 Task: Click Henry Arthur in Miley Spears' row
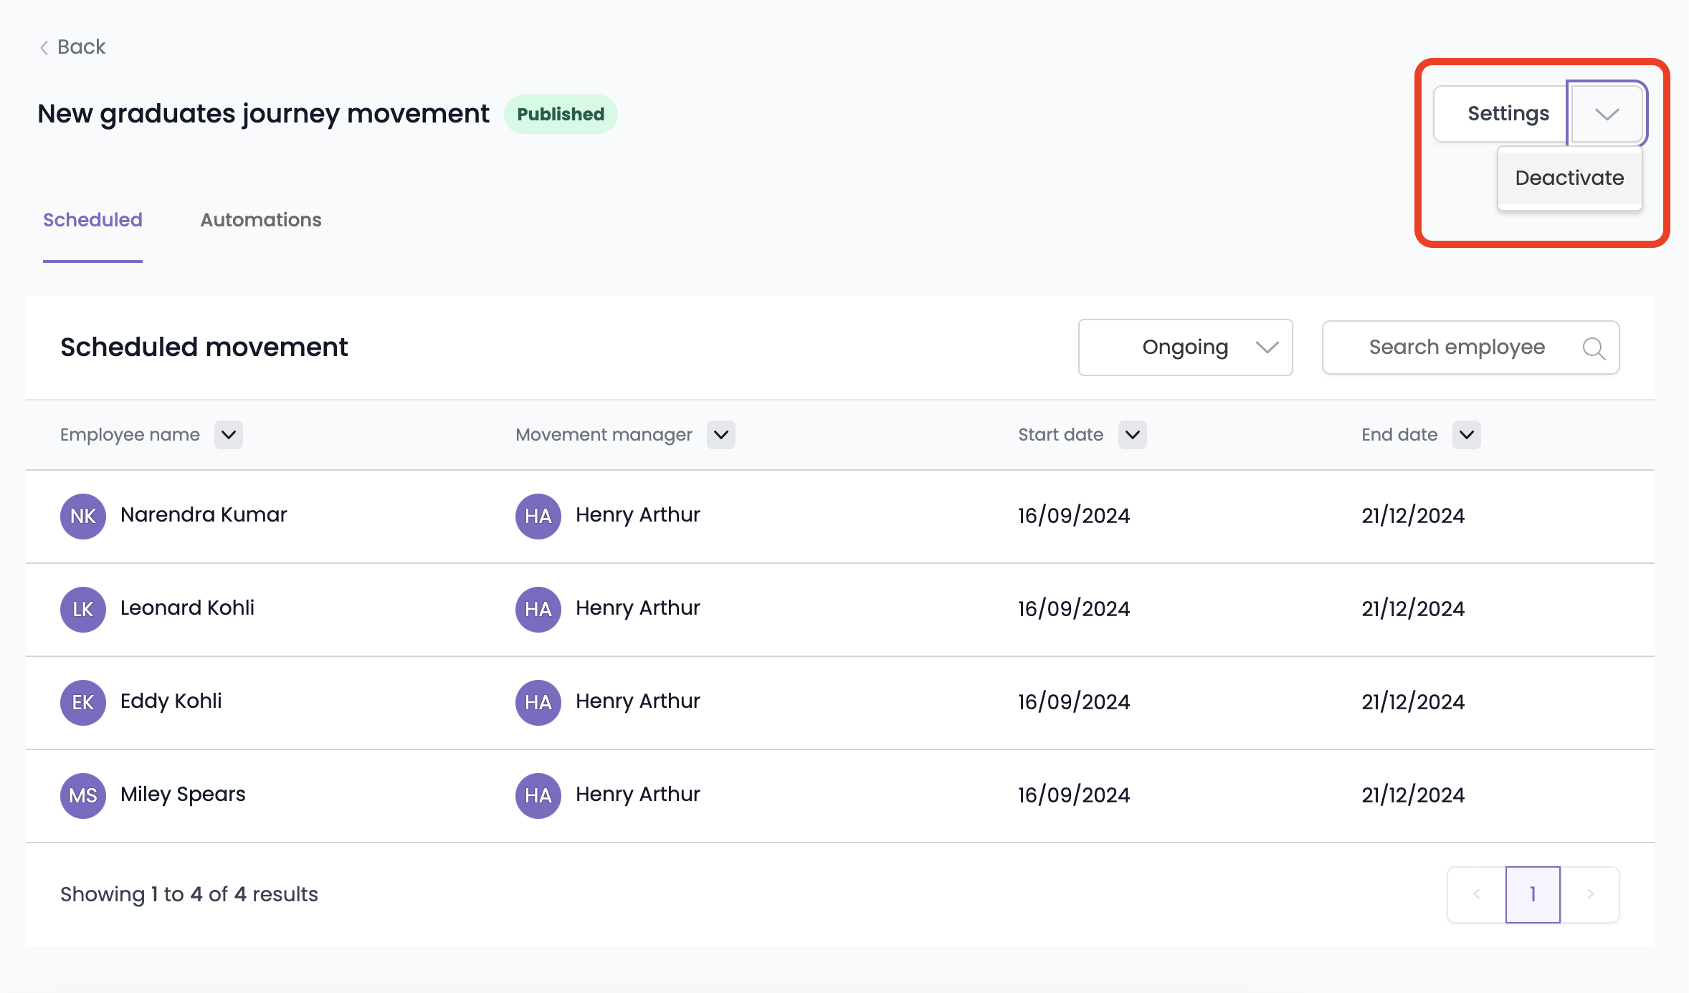pyautogui.click(x=638, y=795)
